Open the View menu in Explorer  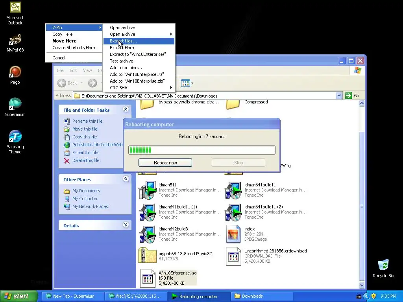[x=87, y=70]
